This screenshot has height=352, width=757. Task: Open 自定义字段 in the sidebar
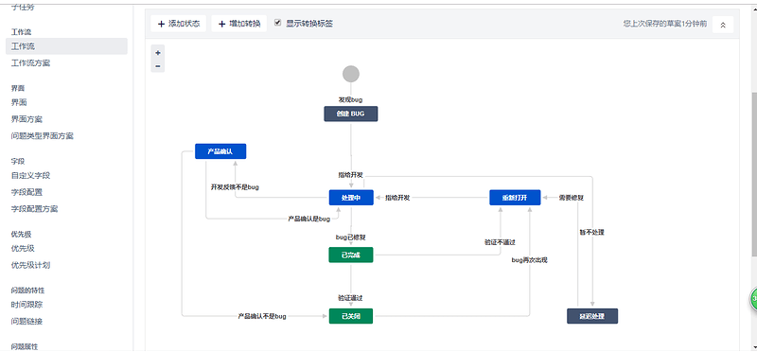click(31, 175)
